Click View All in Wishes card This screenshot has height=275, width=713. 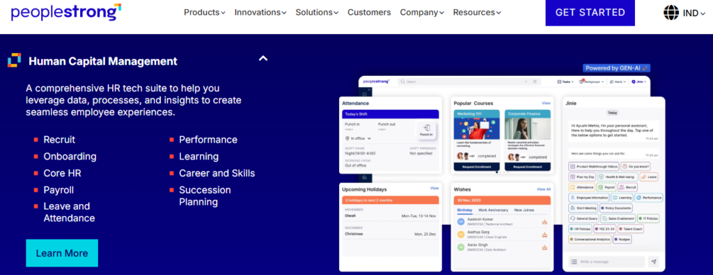544,189
